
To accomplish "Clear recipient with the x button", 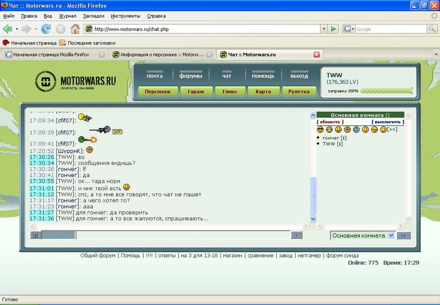I will pos(35,235).
